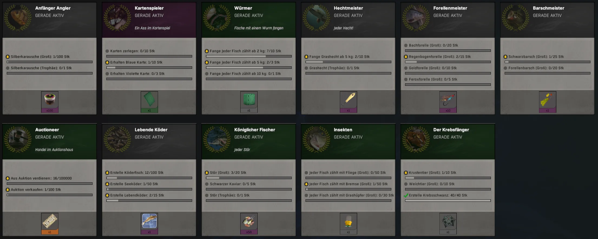This screenshot has width=598, height=239.
Task: Click the fly lure reward in Forellenmeister
Action: [448, 102]
